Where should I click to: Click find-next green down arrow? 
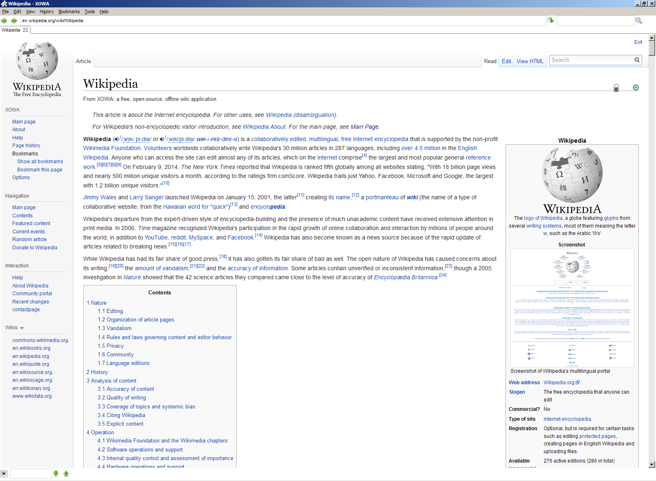pos(56,474)
